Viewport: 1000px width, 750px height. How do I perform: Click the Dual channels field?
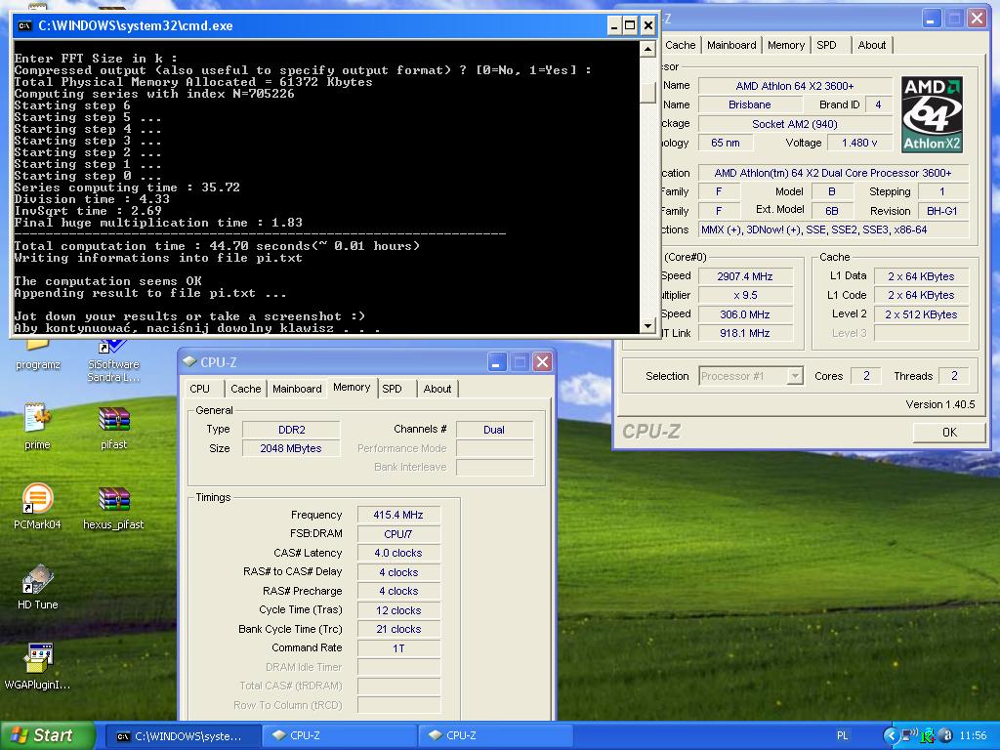(494, 430)
